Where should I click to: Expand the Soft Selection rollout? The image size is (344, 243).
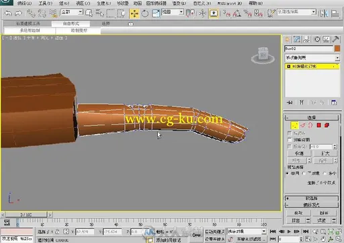click(312, 199)
